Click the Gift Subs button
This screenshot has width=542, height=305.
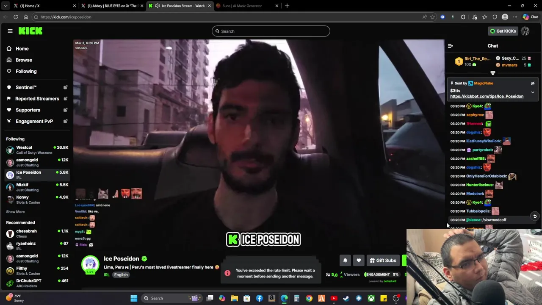click(x=383, y=261)
